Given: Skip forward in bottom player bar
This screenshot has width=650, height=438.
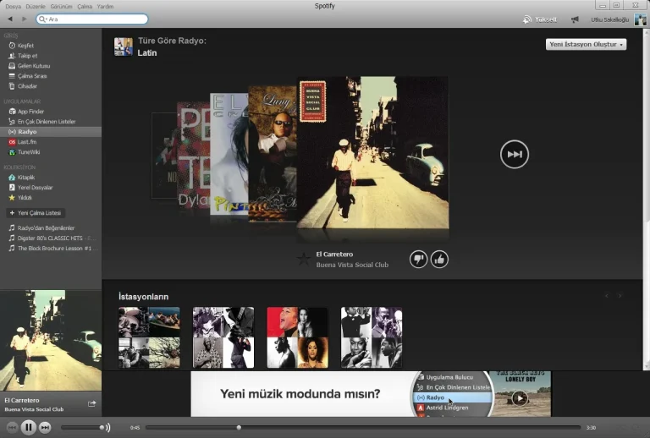Looking at the screenshot, I should 45,427.
